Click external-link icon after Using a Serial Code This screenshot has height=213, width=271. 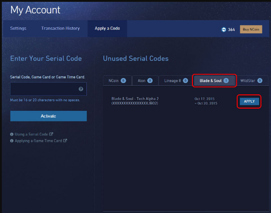[51, 134]
